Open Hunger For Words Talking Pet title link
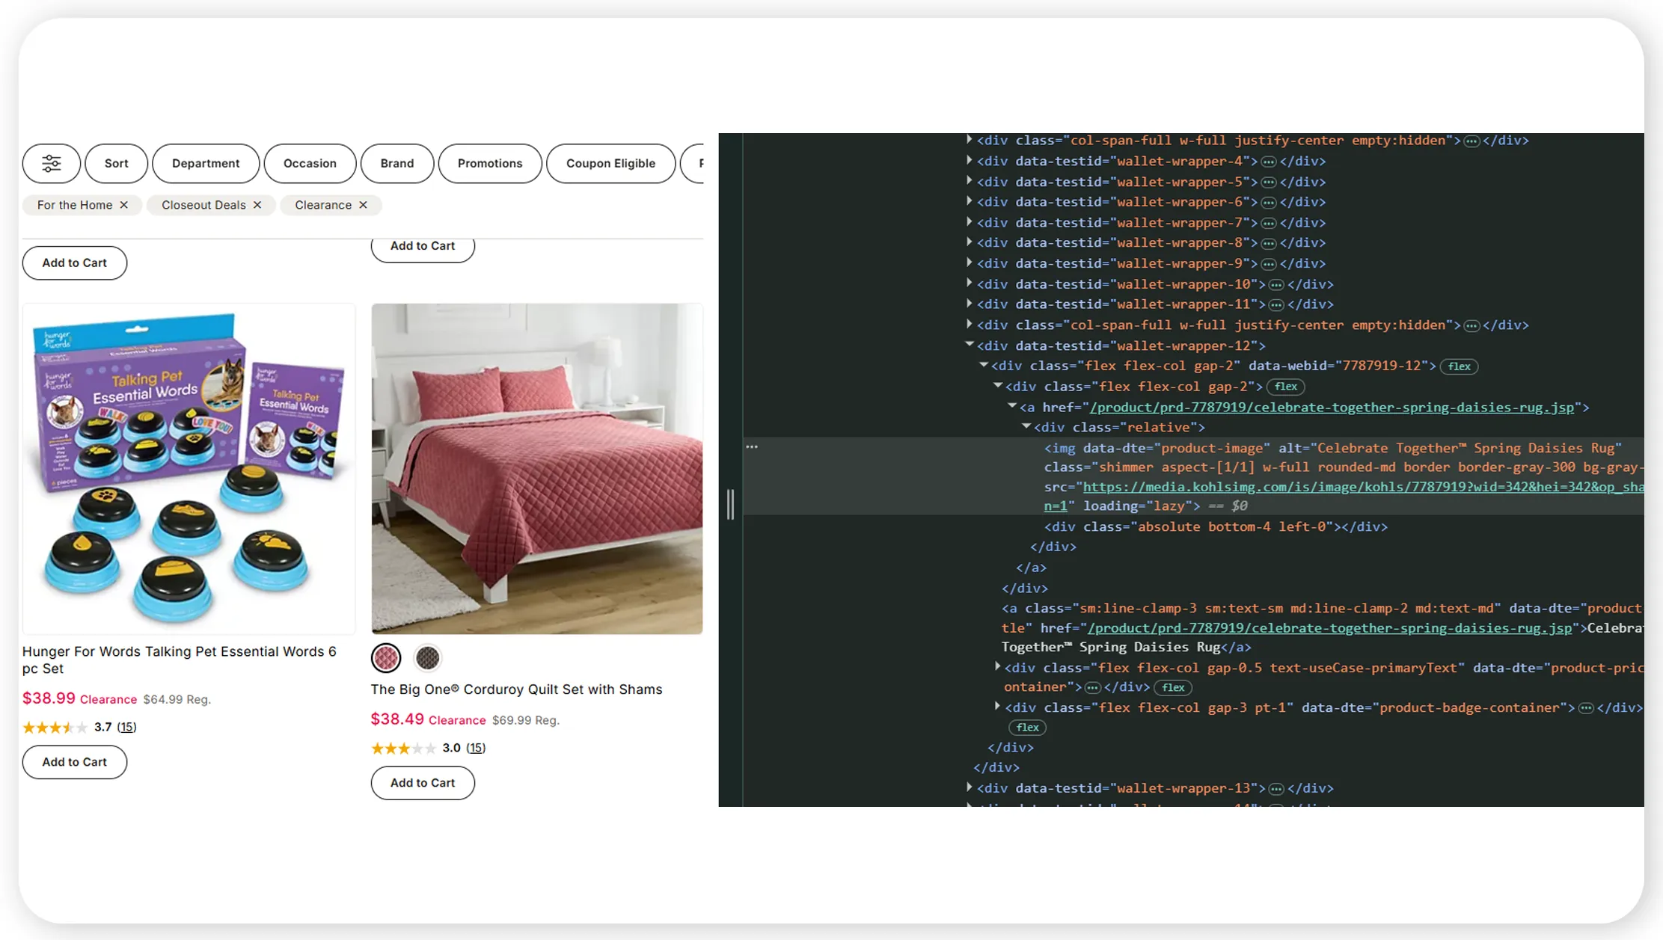This screenshot has height=940, width=1663. (180, 660)
